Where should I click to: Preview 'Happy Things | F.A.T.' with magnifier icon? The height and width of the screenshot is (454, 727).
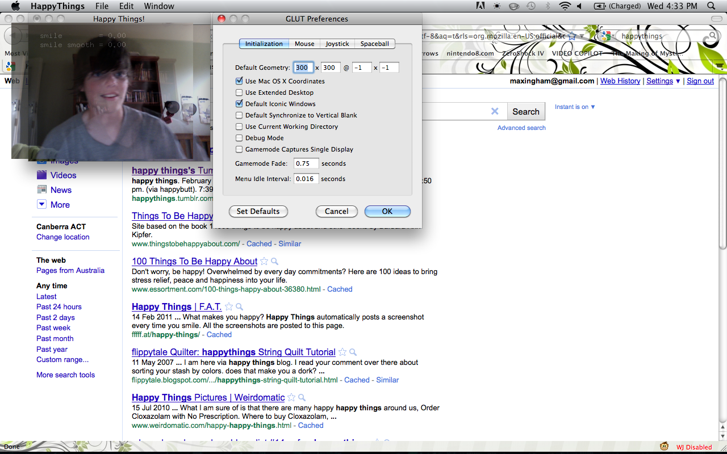[x=240, y=307]
